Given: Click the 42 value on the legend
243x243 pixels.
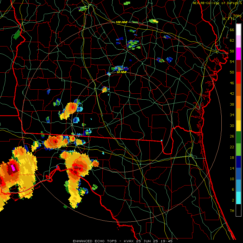Looking at the screenshot, I should 232,94.
